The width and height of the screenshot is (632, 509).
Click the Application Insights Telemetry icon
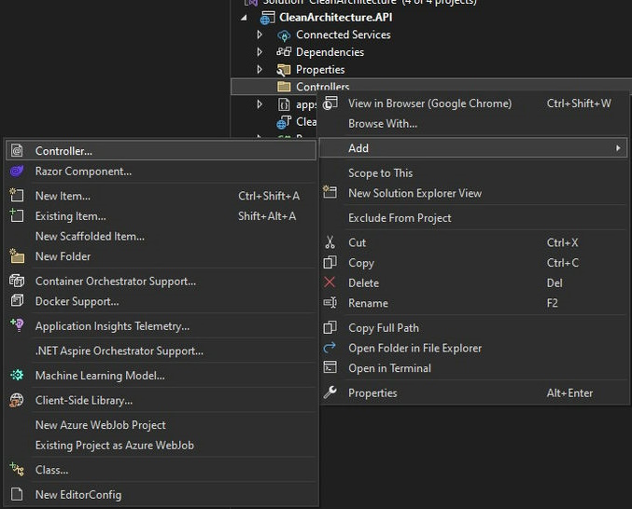pyautogui.click(x=17, y=325)
